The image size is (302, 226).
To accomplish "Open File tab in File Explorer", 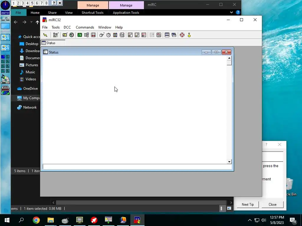I will (18, 13).
